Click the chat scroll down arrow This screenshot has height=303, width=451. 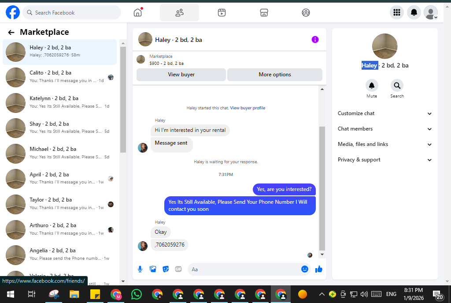322,254
